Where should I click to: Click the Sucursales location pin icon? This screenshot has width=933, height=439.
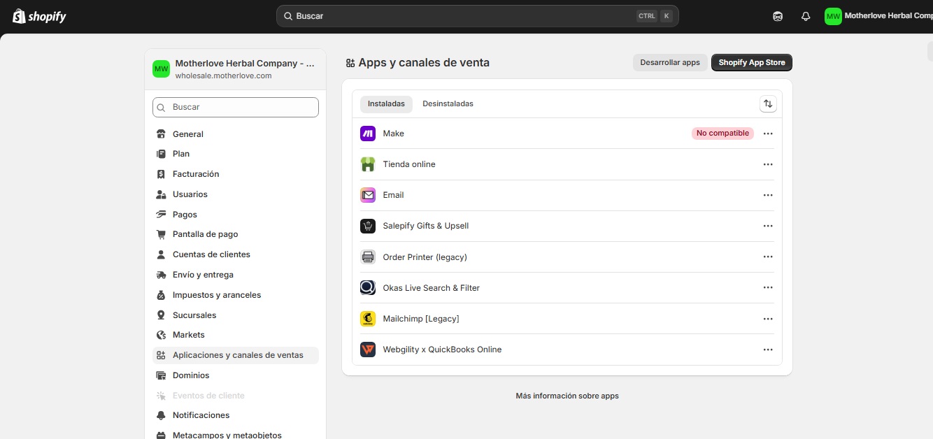pyautogui.click(x=161, y=315)
